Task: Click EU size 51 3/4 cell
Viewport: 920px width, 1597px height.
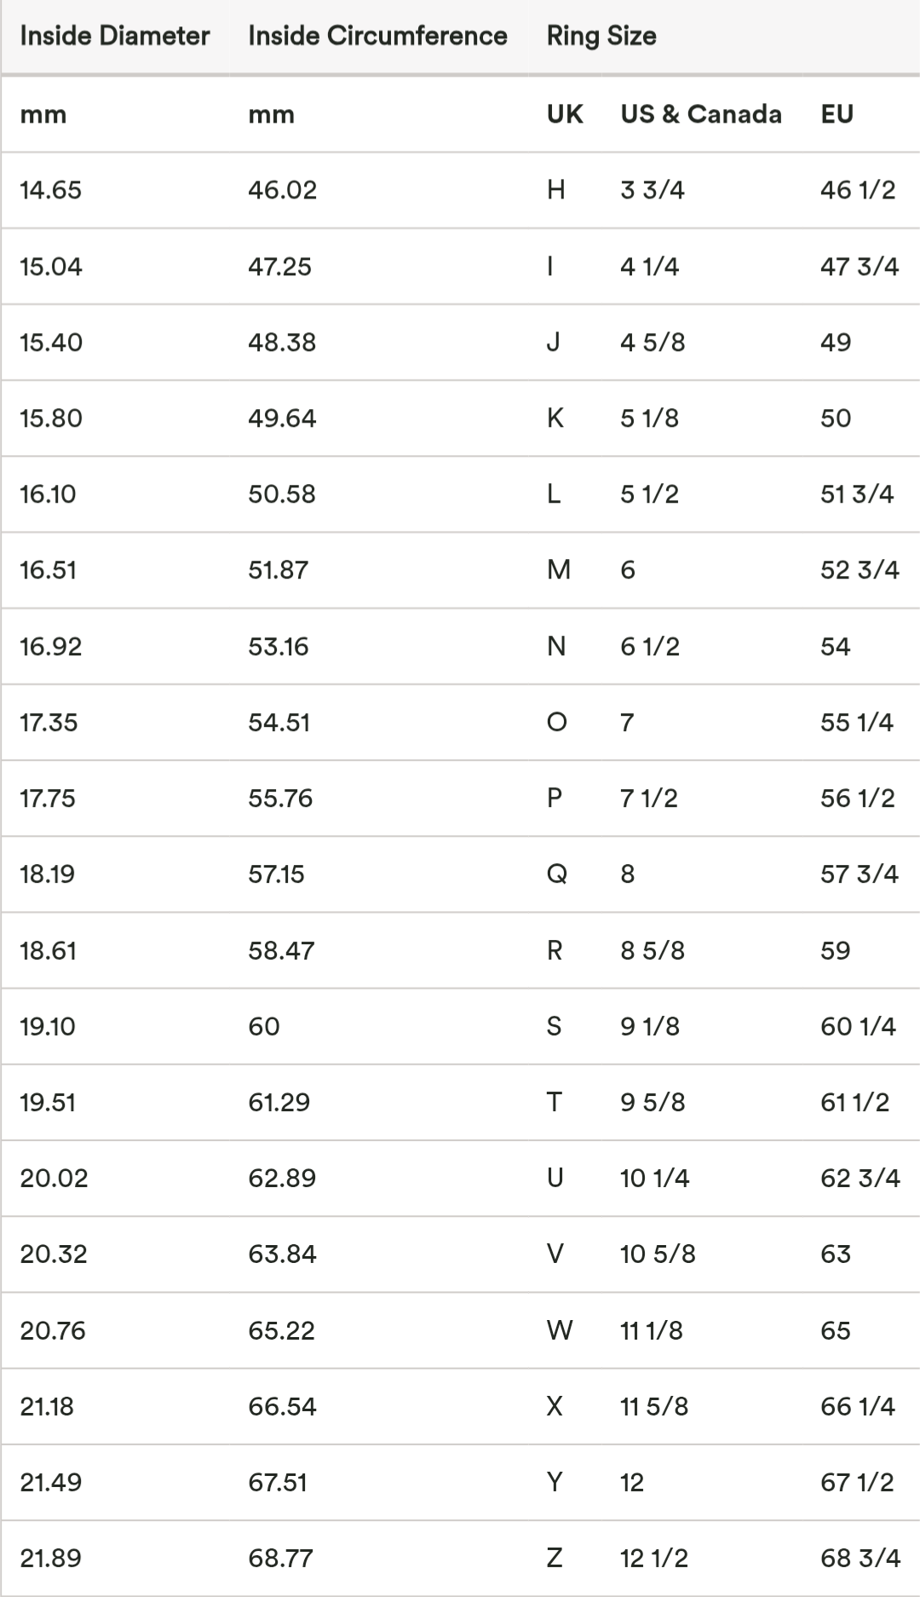Action: pyautogui.click(x=857, y=494)
